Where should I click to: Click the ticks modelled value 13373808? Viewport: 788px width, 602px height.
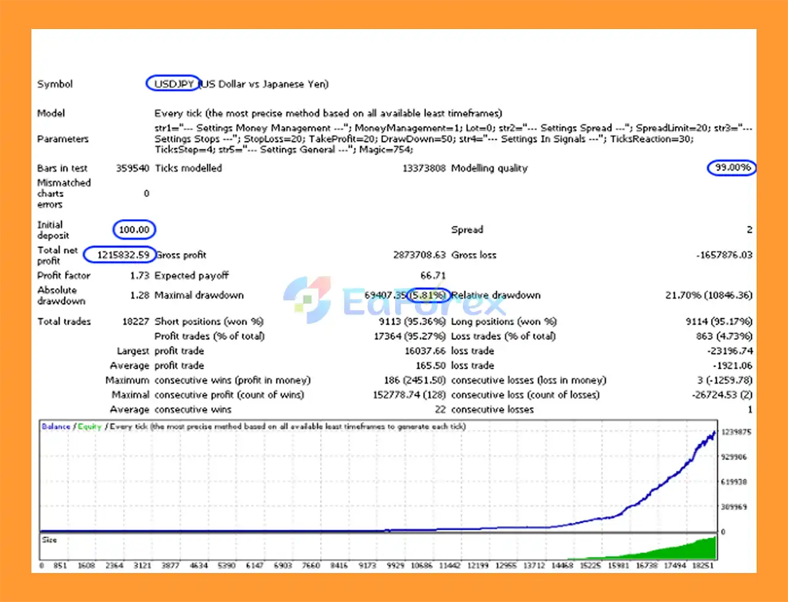point(424,168)
